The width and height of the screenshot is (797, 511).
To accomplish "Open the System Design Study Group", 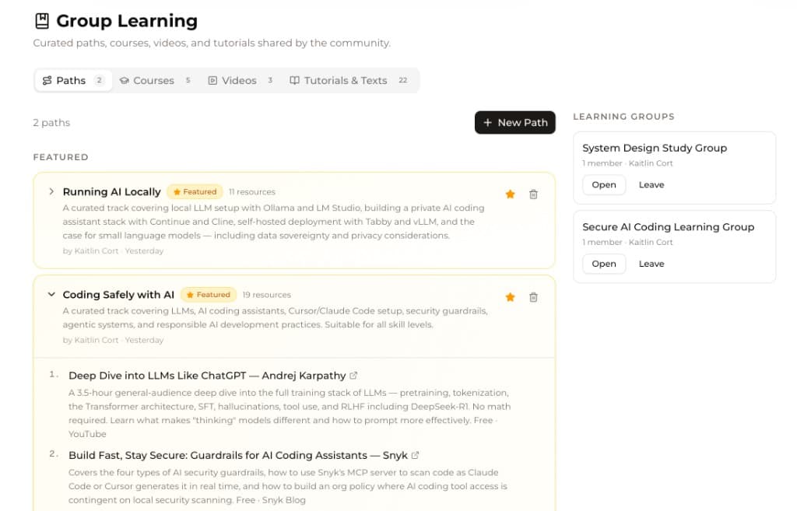I will point(604,184).
